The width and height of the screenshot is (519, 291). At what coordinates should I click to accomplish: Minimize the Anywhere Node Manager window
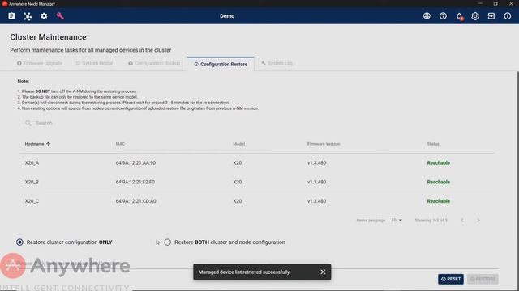480,3
